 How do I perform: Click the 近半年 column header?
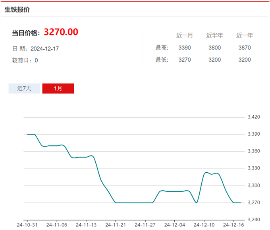214,35
